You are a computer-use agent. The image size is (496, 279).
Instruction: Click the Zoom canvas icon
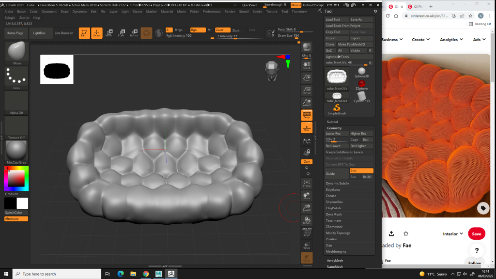point(307,78)
